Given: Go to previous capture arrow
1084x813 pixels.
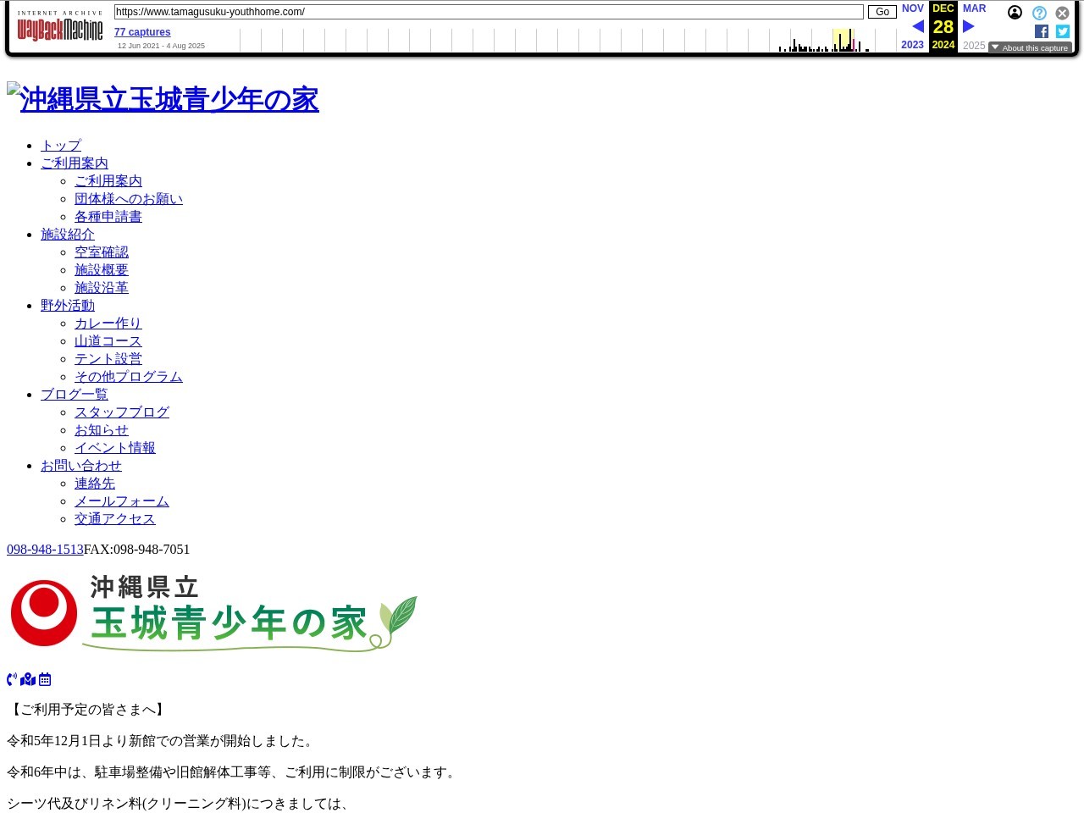Looking at the screenshot, I should point(918,26).
